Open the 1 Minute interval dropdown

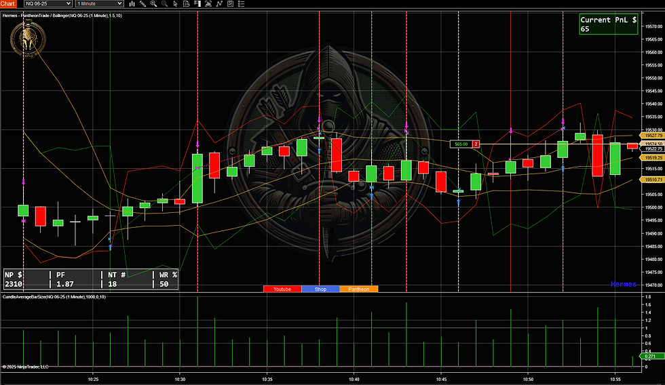click(x=100, y=4)
